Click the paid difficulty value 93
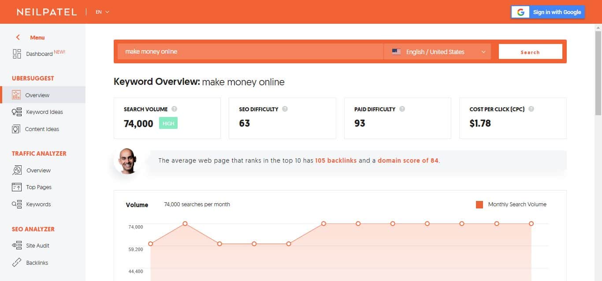Viewport: 602px width, 281px height. (x=360, y=124)
